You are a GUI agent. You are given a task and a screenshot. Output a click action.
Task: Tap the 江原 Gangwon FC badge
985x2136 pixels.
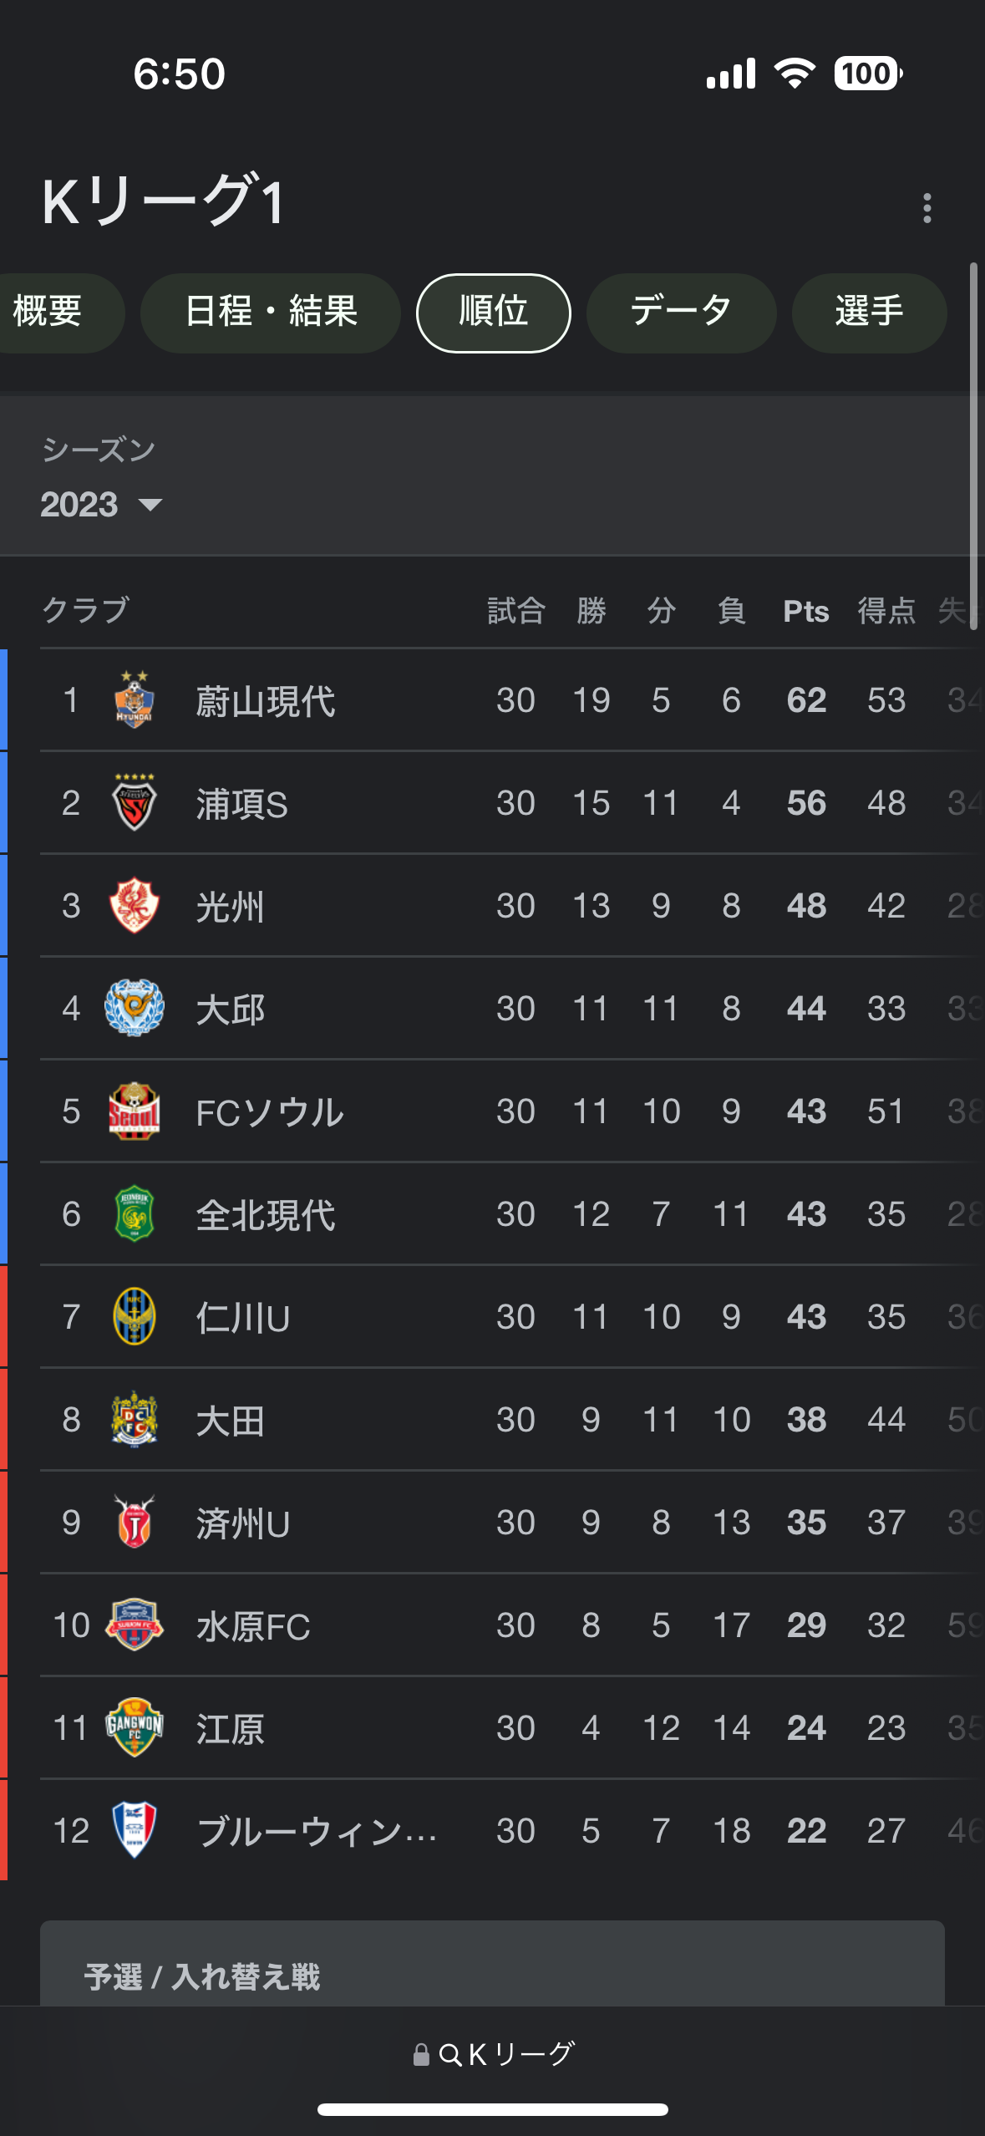pos(135,1727)
